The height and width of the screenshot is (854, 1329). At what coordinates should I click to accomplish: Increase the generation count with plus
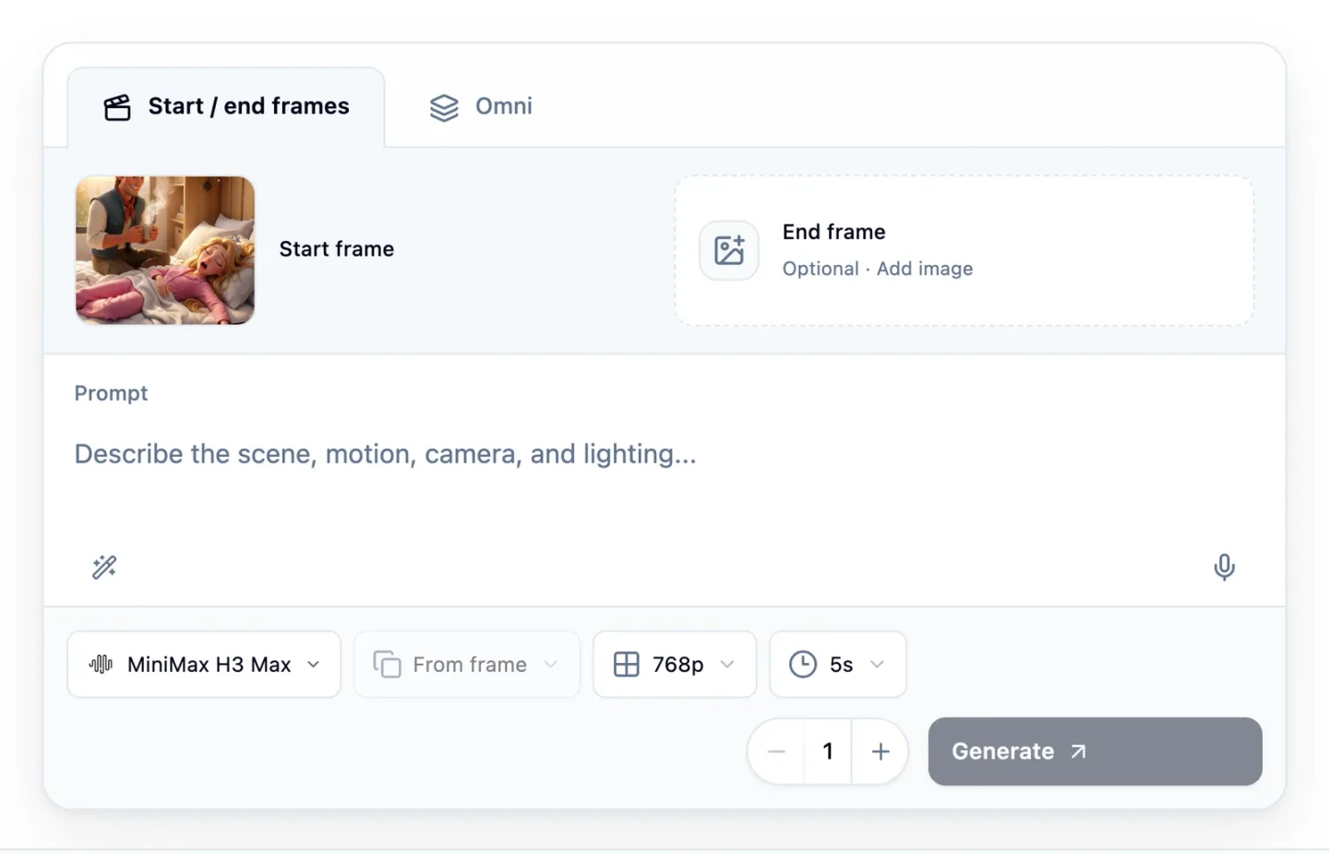pyautogui.click(x=880, y=752)
